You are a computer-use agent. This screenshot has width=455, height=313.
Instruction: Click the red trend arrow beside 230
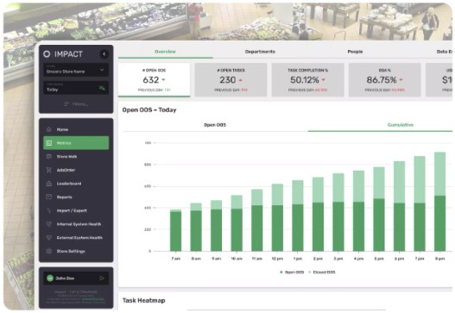click(x=240, y=80)
